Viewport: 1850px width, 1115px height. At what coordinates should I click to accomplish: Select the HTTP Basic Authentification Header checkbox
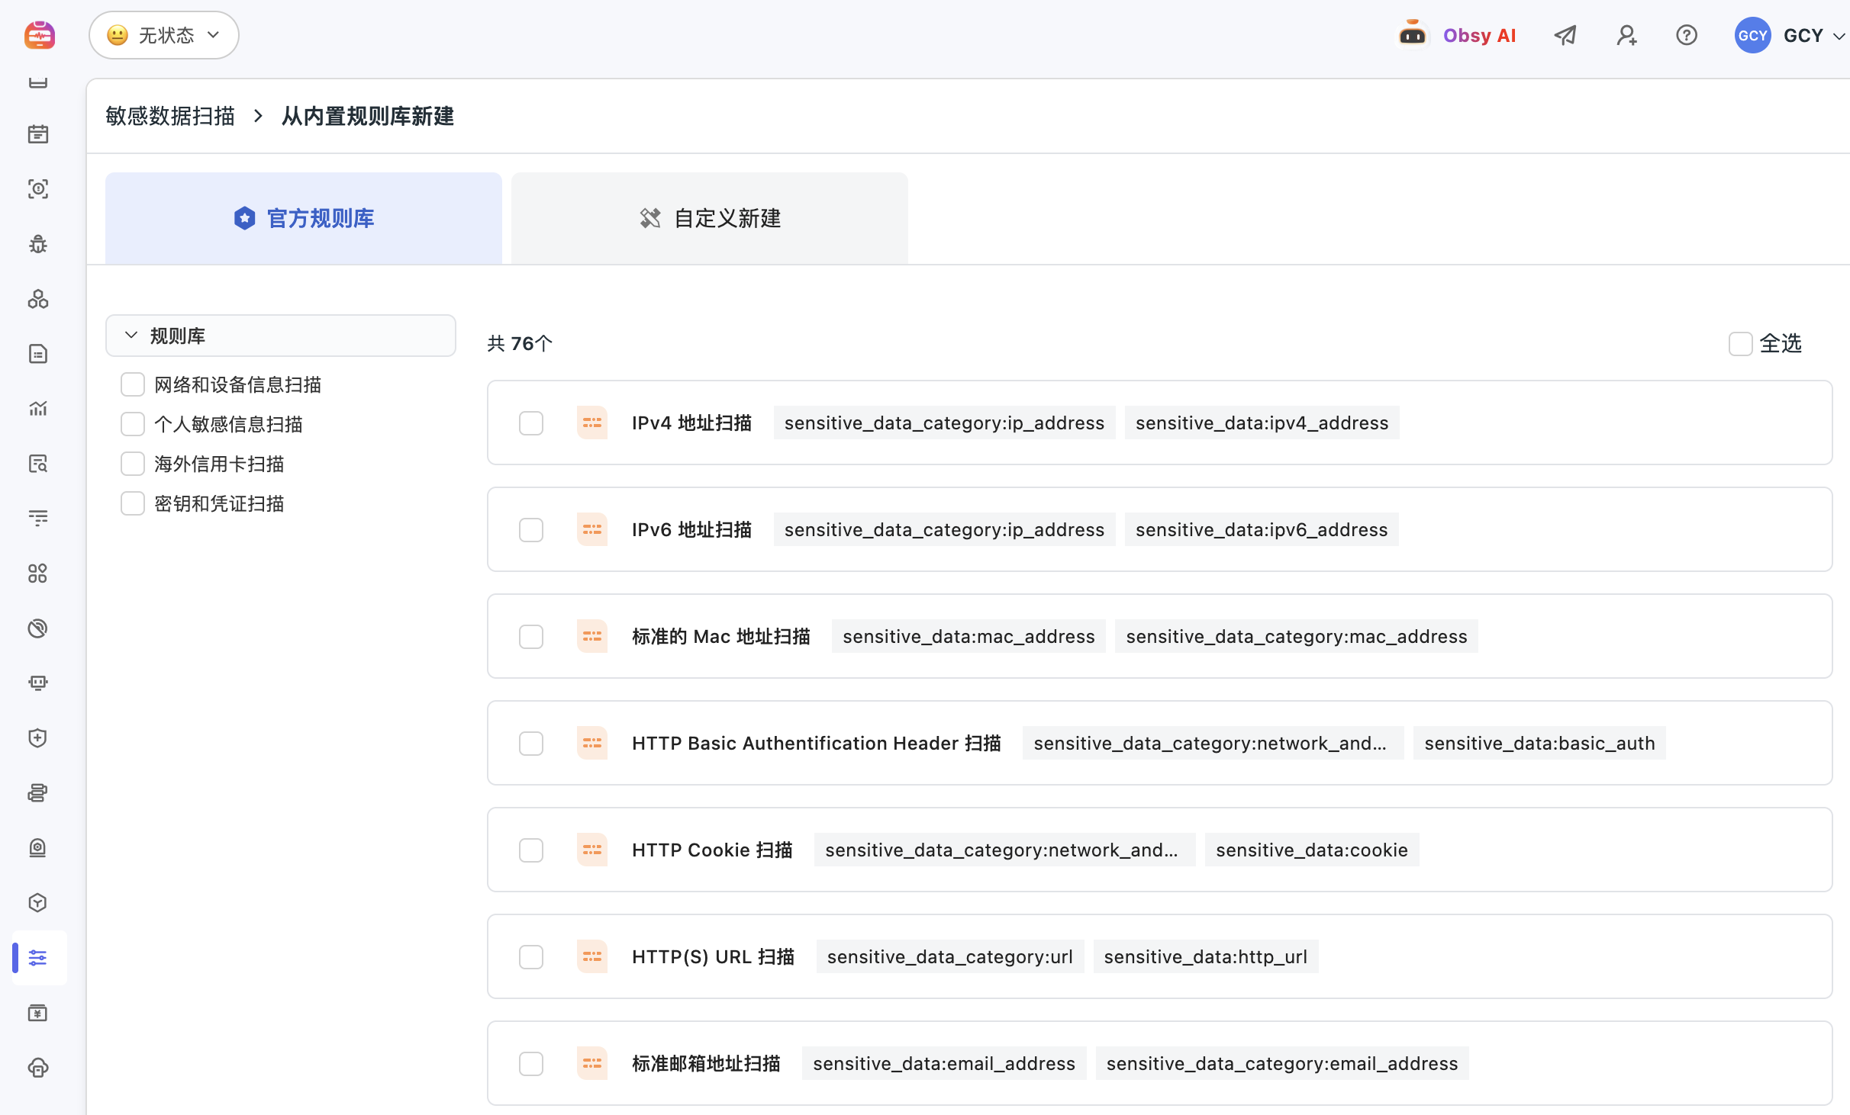[531, 743]
